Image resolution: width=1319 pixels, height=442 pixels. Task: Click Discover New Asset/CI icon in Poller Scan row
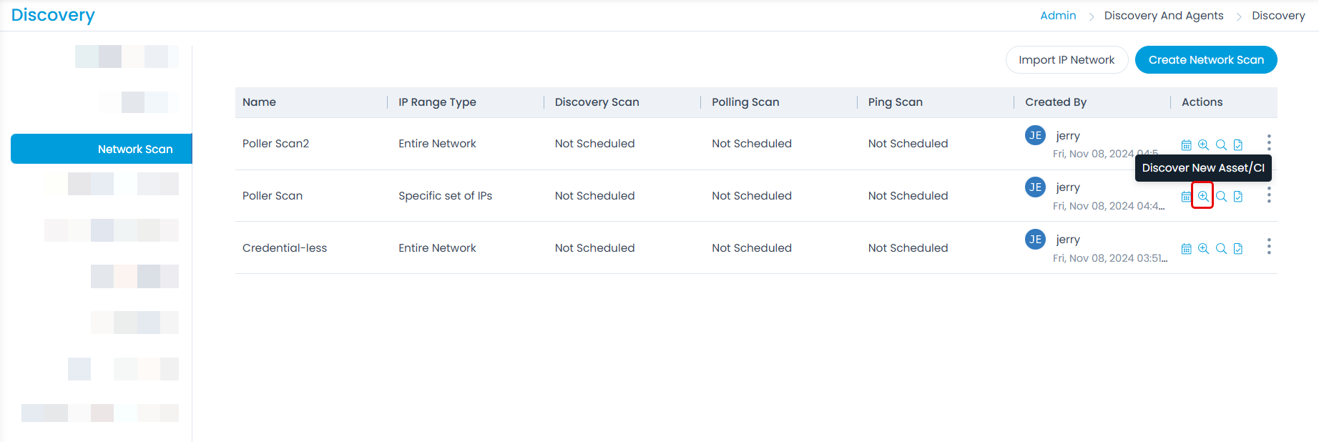click(x=1203, y=196)
